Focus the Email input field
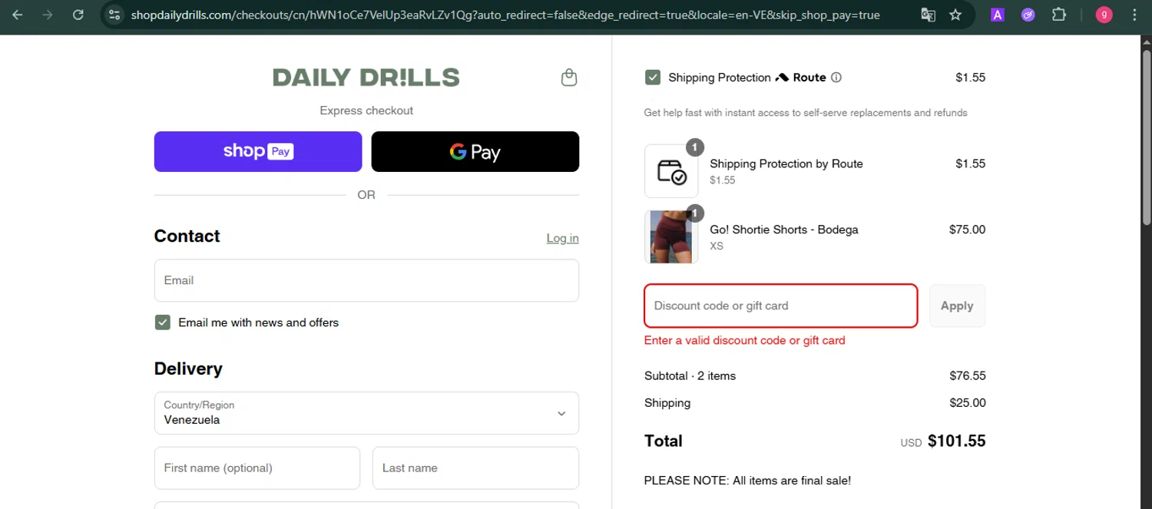The height and width of the screenshot is (509, 1152). tap(366, 280)
